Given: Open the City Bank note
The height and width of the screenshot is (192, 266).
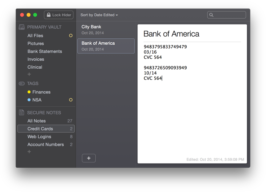Looking at the screenshot, I should (x=106, y=30).
